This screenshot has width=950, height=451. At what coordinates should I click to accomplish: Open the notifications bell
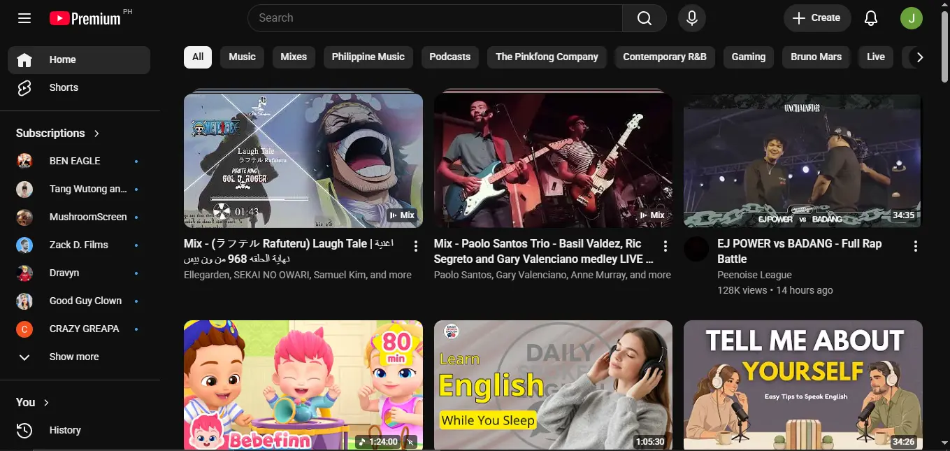coord(871,18)
